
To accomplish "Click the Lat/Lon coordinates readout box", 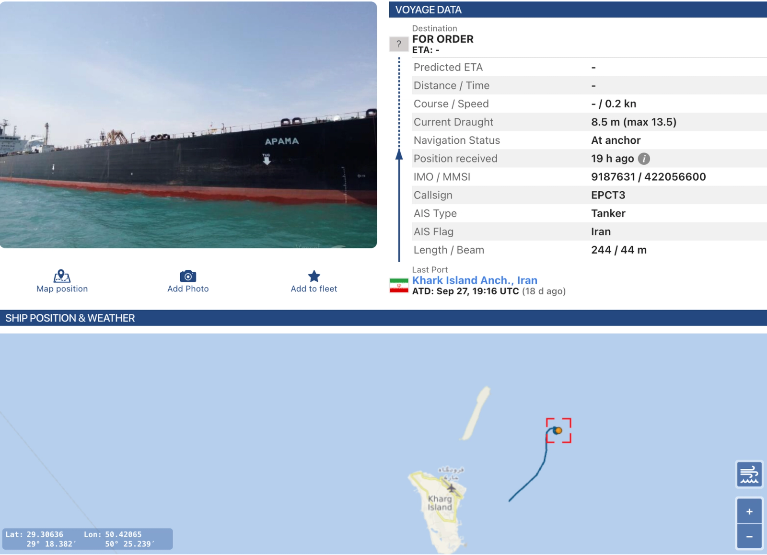I will coord(88,539).
